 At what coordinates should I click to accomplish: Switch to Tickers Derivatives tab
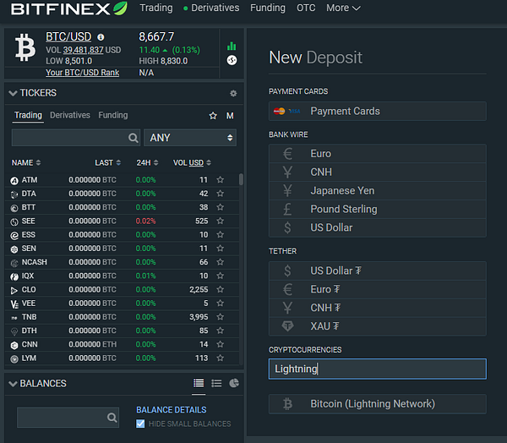(70, 115)
